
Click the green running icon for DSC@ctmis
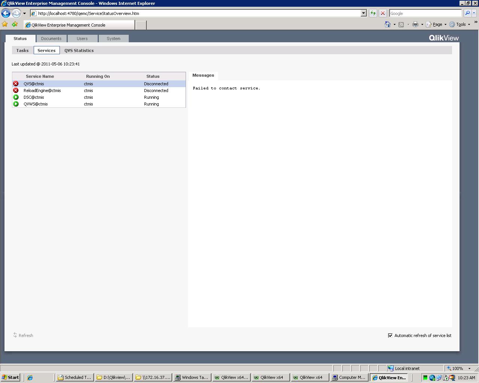pyautogui.click(x=16, y=97)
